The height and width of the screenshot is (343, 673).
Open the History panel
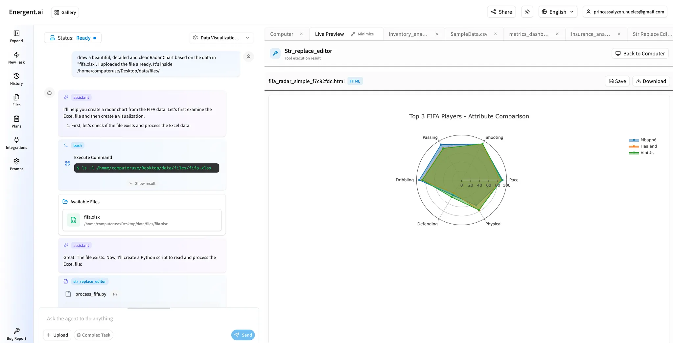coord(16,79)
